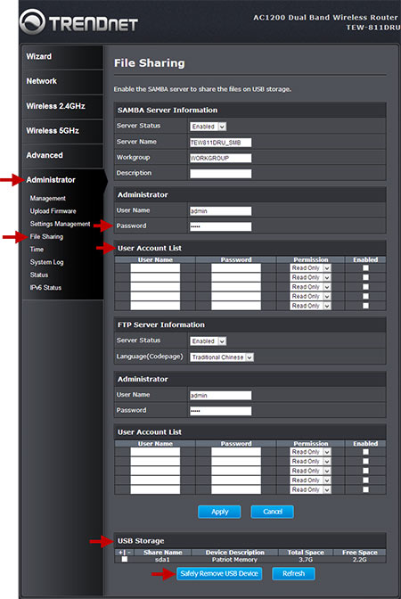Click the SAMBA Administrator Password field
The width and height of the screenshot is (401, 599).
coord(221,226)
